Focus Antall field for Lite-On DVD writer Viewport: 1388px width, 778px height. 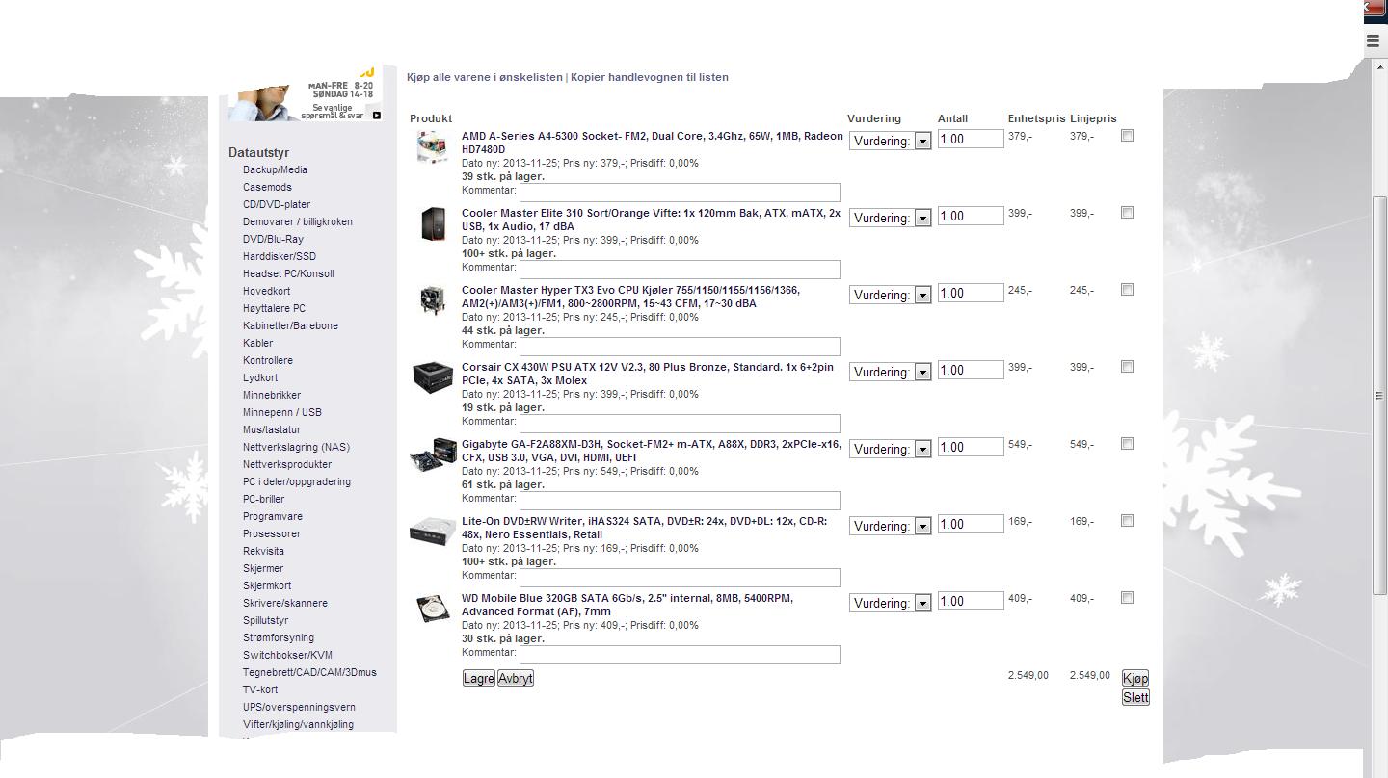pos(971,524)
